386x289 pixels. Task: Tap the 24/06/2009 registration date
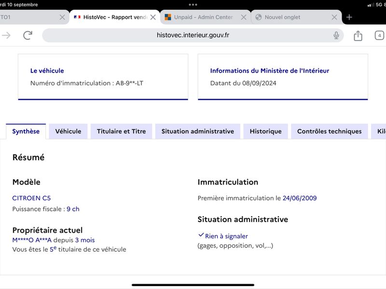(300, 198)
